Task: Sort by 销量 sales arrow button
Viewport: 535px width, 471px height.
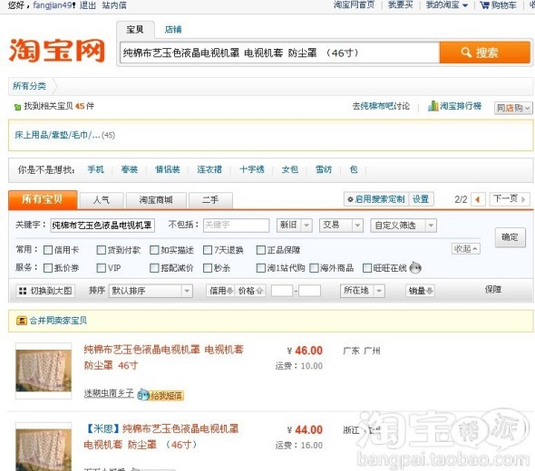Action: [421, 291]
